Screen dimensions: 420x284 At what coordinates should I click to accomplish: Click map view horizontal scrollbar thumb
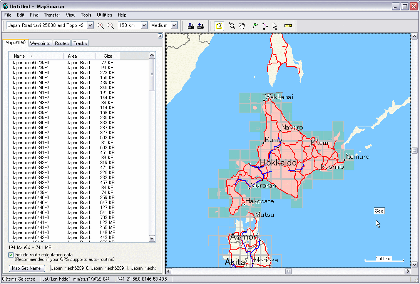(x=288, y=271)
